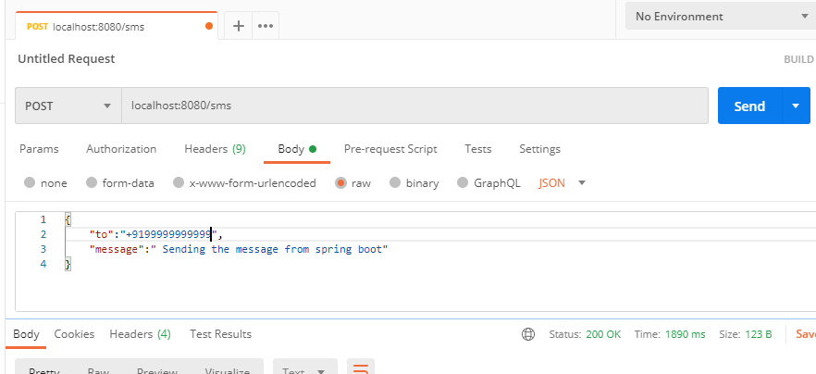816x374 pixels.
Task: Click the network globe icon near Status
Action: point(527,334)
